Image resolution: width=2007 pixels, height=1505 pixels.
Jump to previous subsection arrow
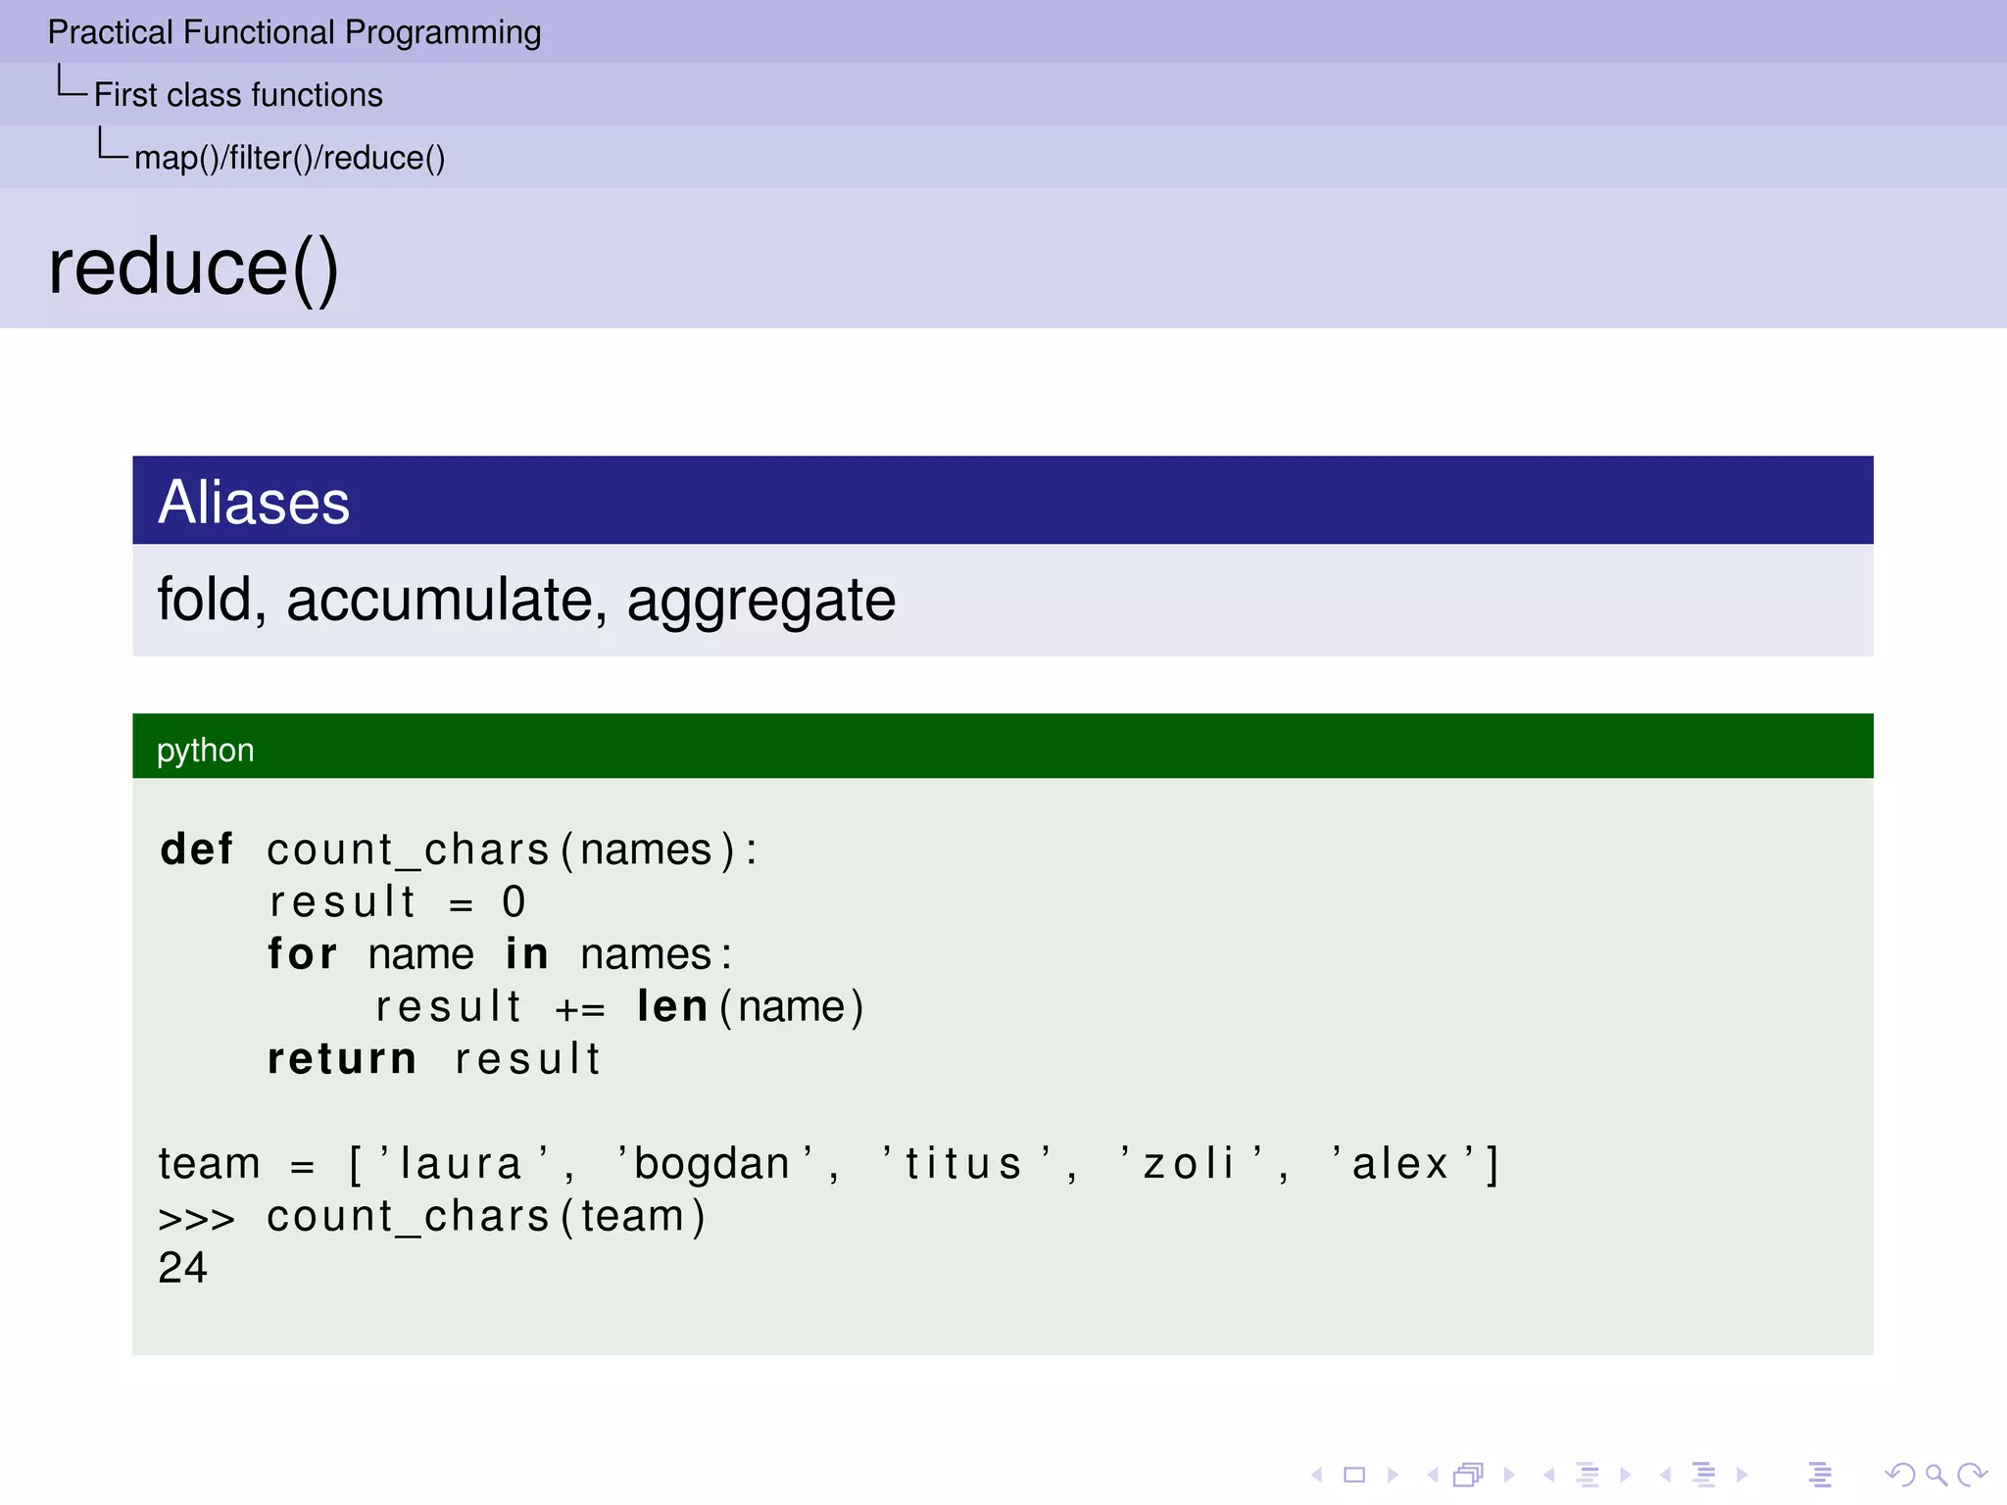coord(1548,1475)
